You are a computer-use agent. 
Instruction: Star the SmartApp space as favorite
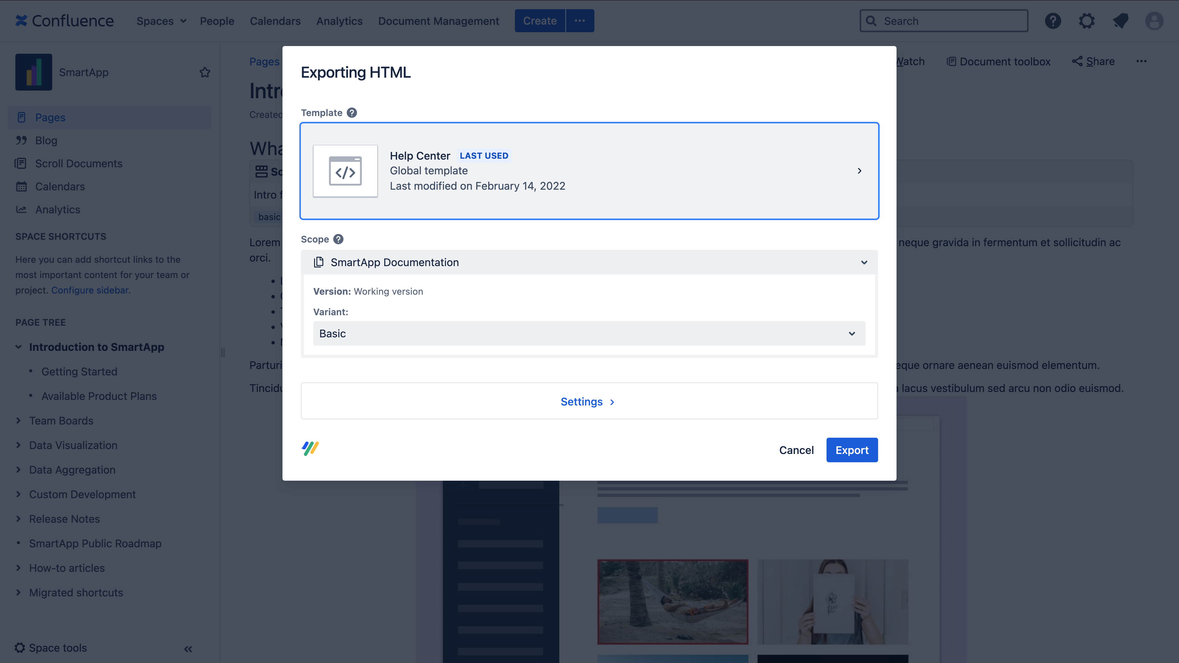[x=204, y=72]
